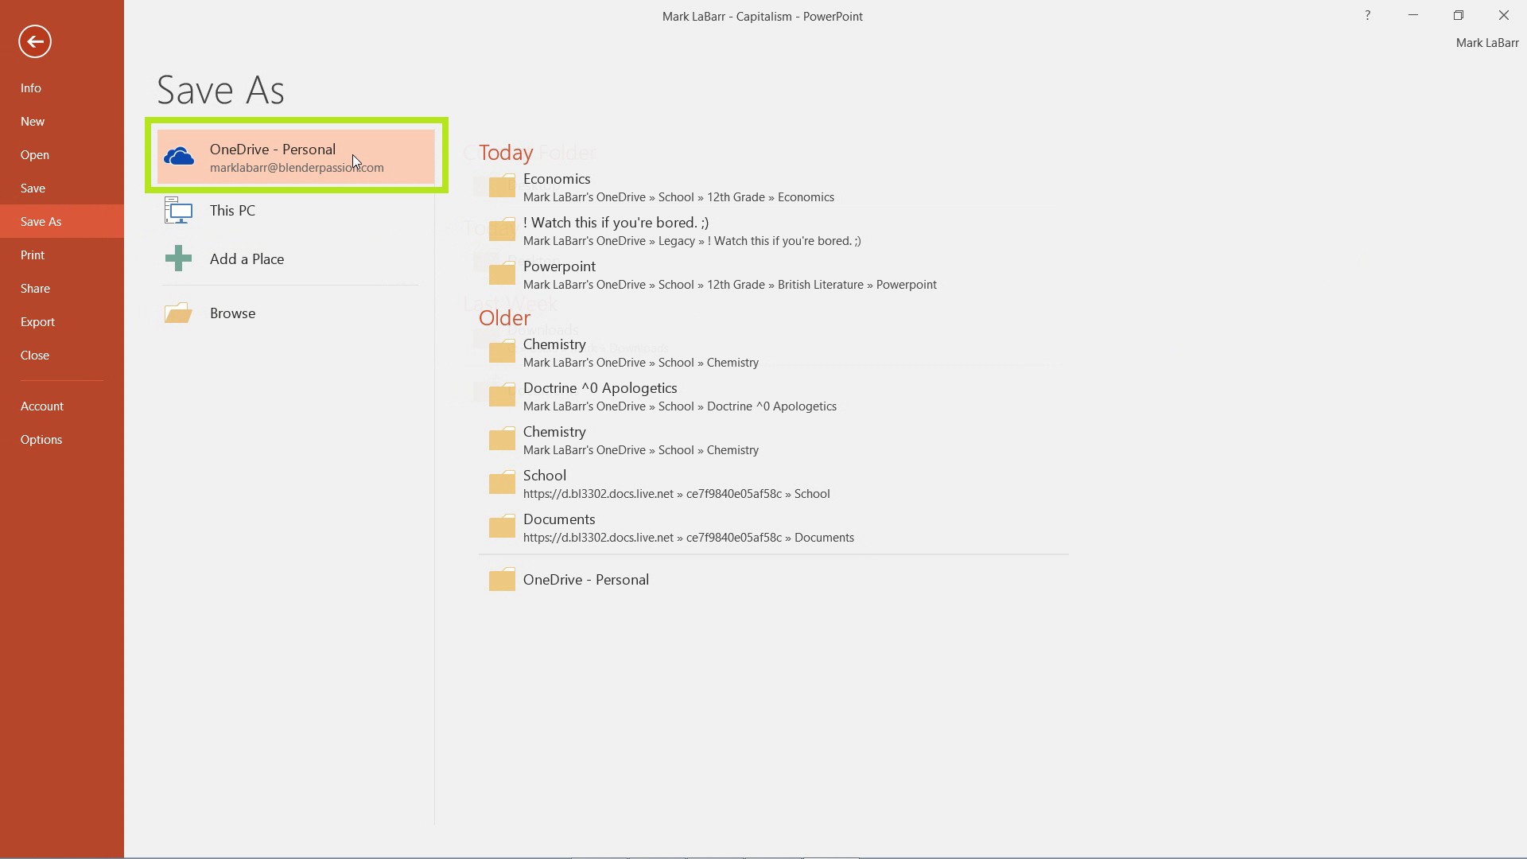Image resolution: width=1527 pixels, height=859 pixels.
Task: Click the Economics folder icon
Action: click(x=501, y=185)
